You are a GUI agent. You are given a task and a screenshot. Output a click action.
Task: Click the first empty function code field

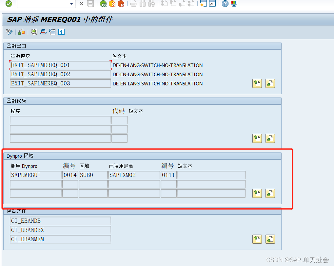pos(120,120)
